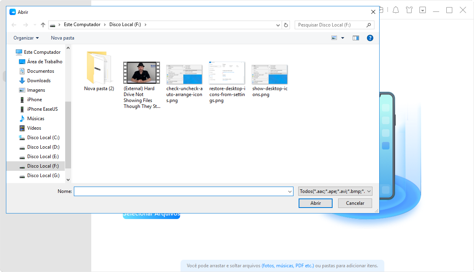Click the Up one level arrow
The height and width of the screenshot is (272, 474).
tap(43, 25)
